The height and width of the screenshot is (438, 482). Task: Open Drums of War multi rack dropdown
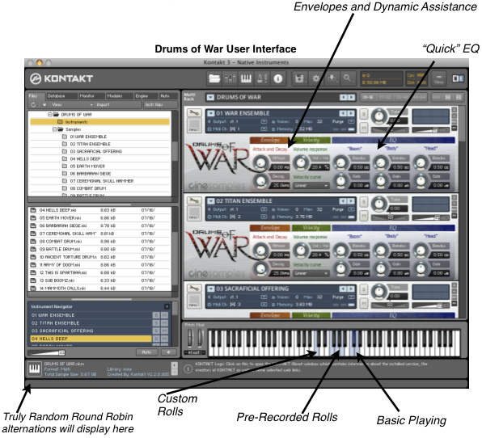click(x=210, y=97)
